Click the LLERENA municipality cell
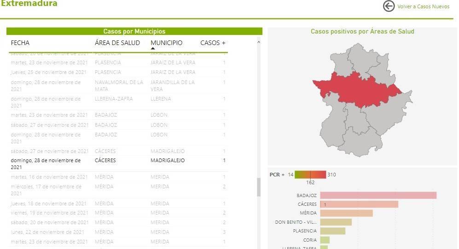Screen dimensions: 459x249 [x=161, y=99]
